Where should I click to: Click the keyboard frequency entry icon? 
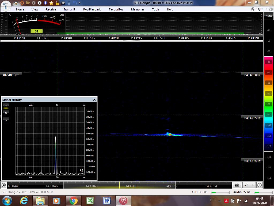pos(237,185)
